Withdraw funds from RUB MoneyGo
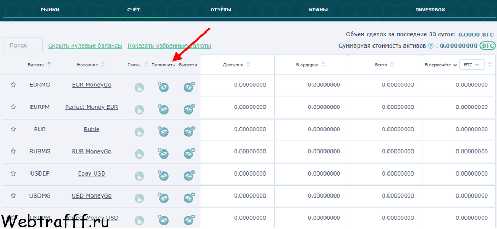The image size is (497, 229). point(189,153)
